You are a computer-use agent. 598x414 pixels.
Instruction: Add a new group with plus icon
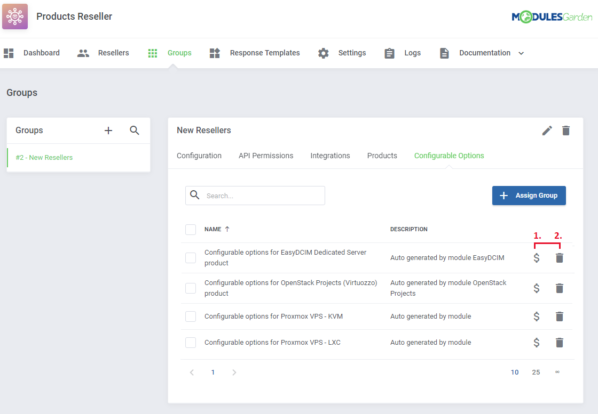tap(108, 131)
